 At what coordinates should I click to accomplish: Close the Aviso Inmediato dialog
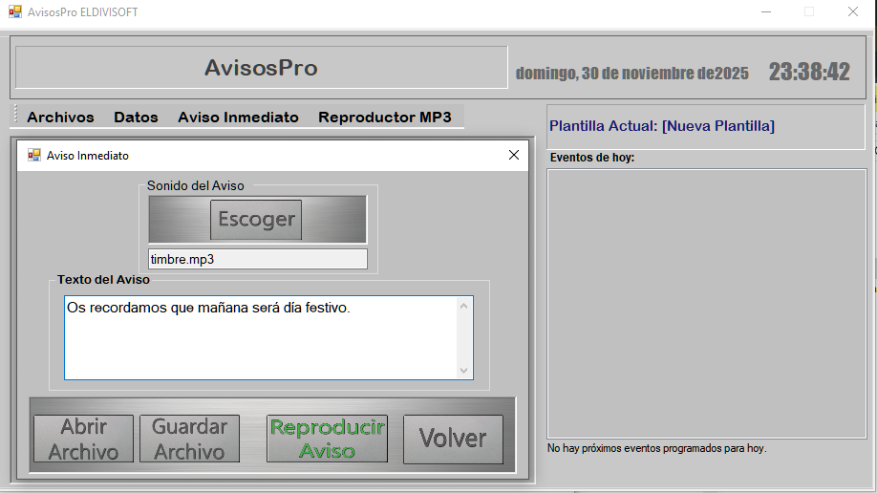click(x=514, y=155)
